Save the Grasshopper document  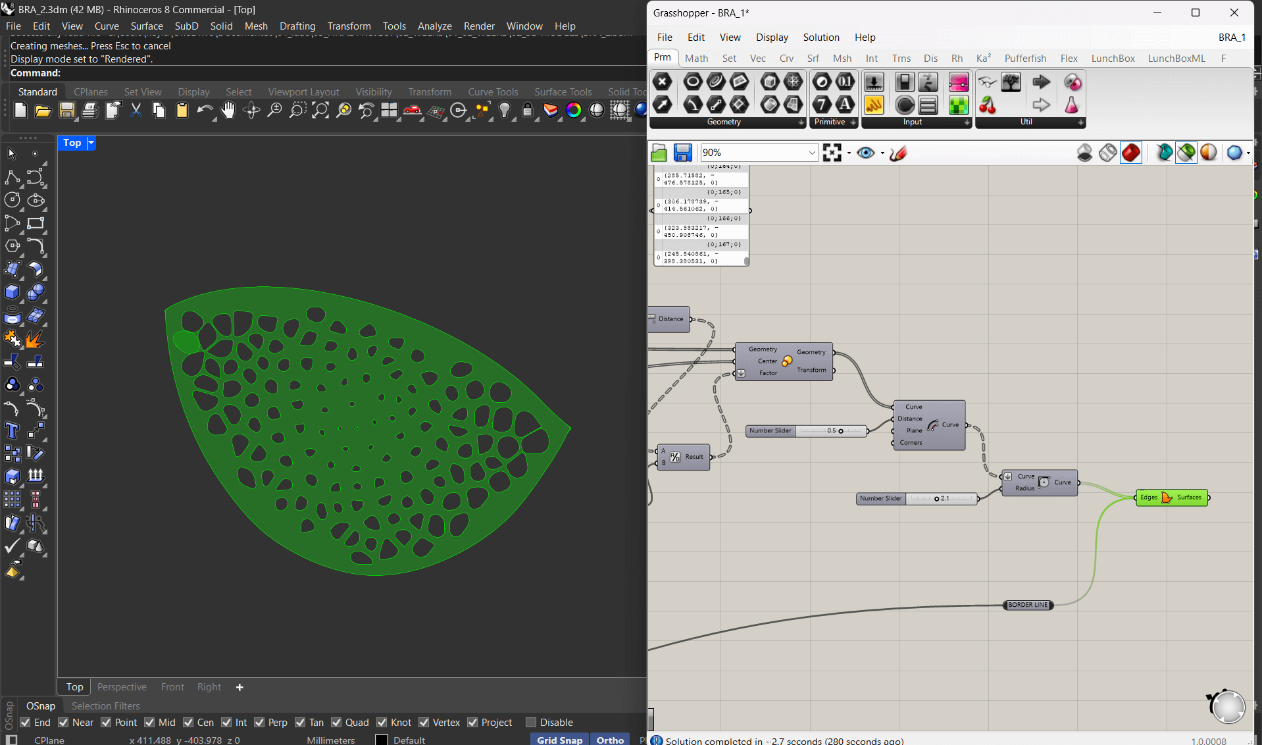click(682, 153)
